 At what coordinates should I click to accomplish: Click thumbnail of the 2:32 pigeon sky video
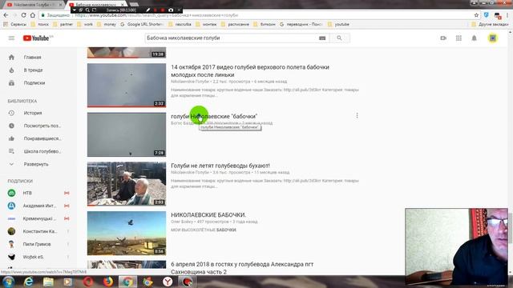(x=127, y=86)
